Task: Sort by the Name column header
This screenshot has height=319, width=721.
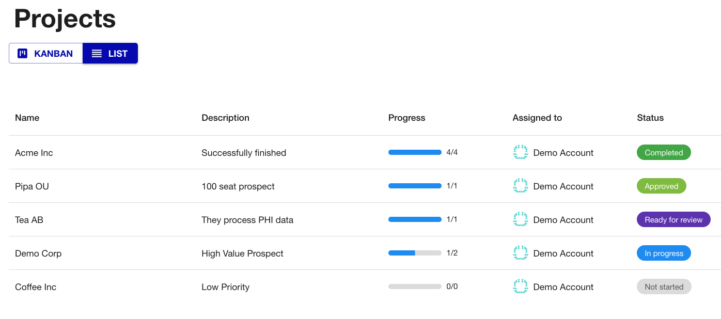Action: pos(27,118)
